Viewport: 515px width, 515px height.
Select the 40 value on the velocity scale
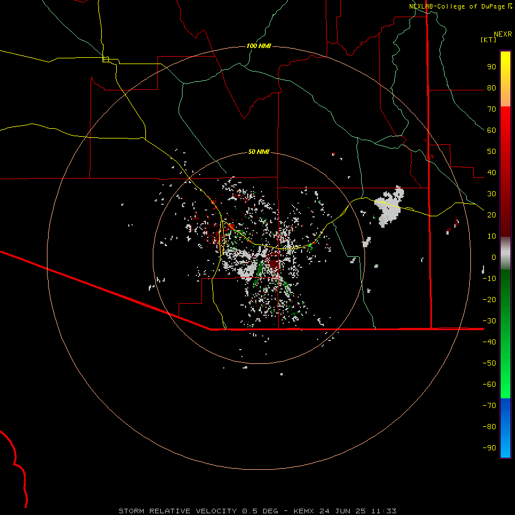point(492,172)
